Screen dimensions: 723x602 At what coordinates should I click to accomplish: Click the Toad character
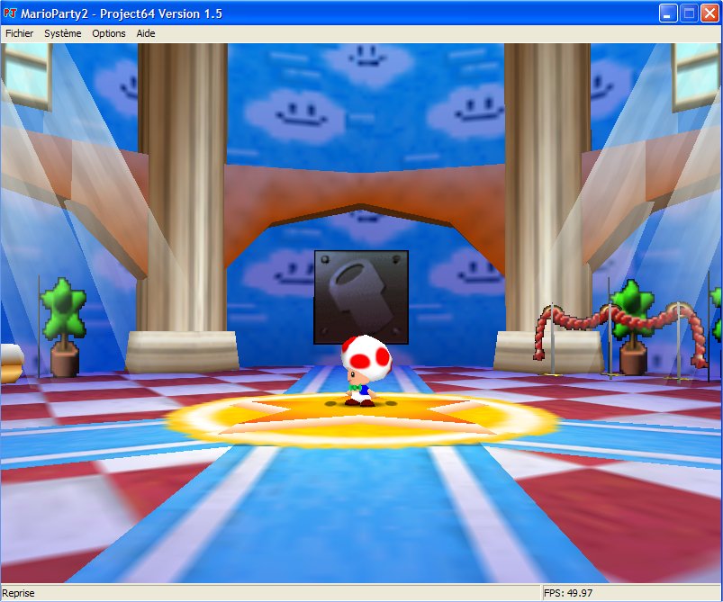(366, 371)
